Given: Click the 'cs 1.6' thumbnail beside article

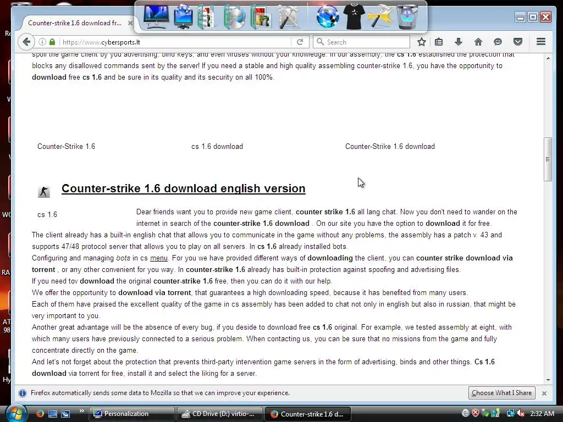Looking at the screenshot, I should (47, 215).
